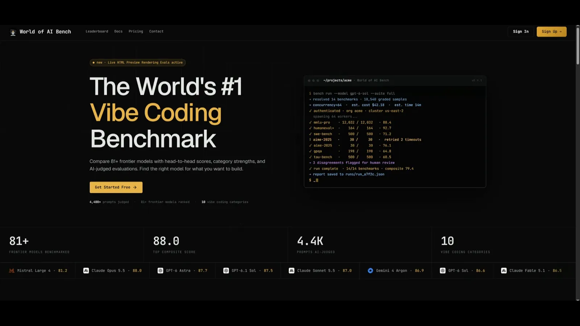The width and height of the screenshot is (580, 326).
Task: Click the 'retried 2 timeouts' warning line
Action: tap(365, 140)
